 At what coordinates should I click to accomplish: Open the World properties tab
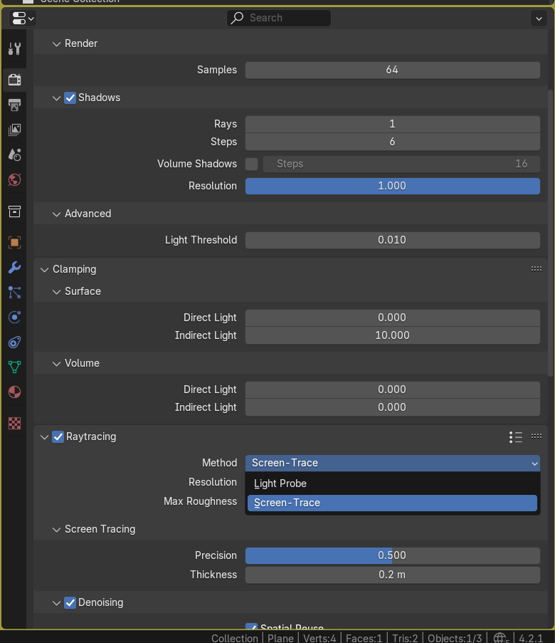tap(14, 179)
